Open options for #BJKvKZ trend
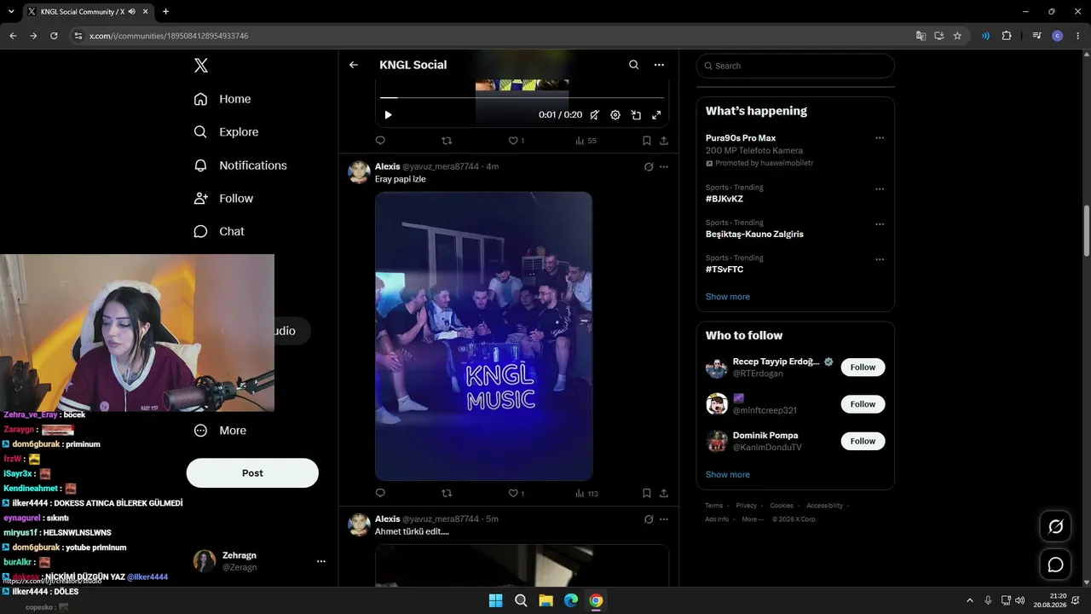This screenshot has width=1091, height=614. (880, 189)
